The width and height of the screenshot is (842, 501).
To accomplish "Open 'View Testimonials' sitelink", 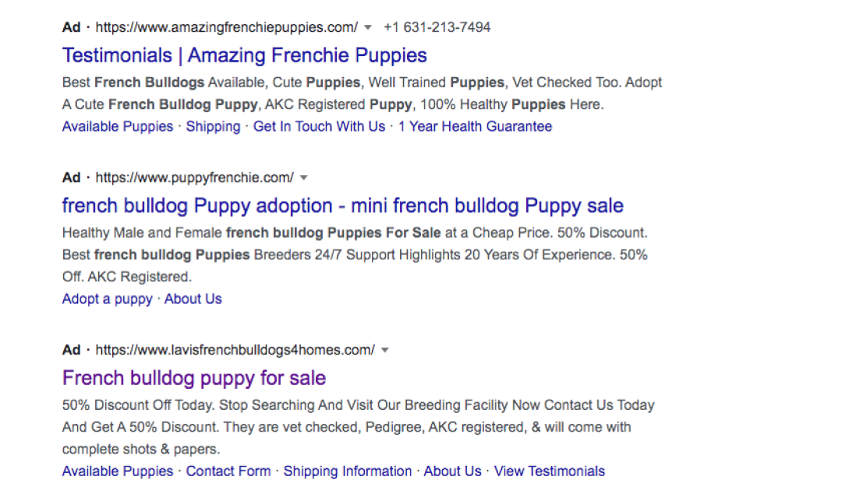I will tap(550, 471).
